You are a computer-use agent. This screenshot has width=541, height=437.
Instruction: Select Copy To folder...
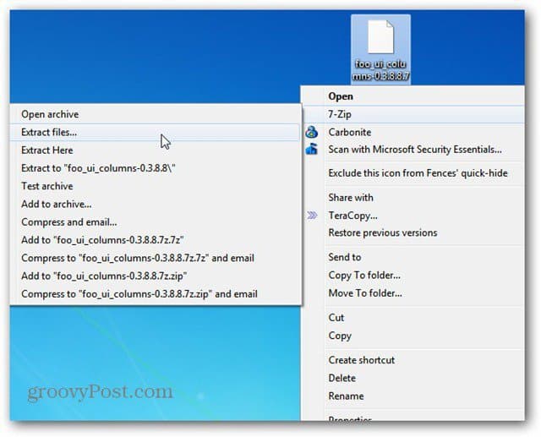(x=413, y=276)
